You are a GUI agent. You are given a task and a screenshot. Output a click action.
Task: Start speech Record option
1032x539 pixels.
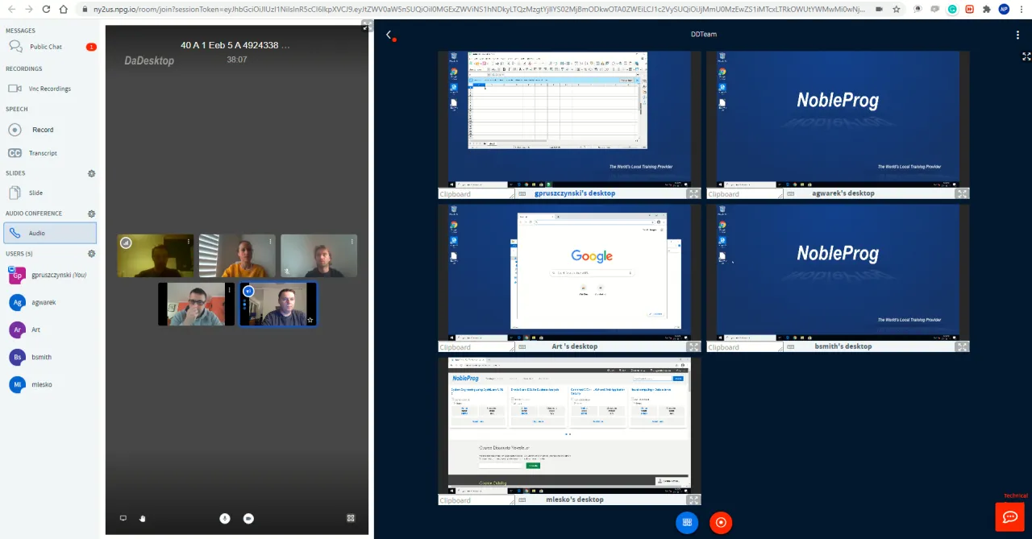coord(43,130)
